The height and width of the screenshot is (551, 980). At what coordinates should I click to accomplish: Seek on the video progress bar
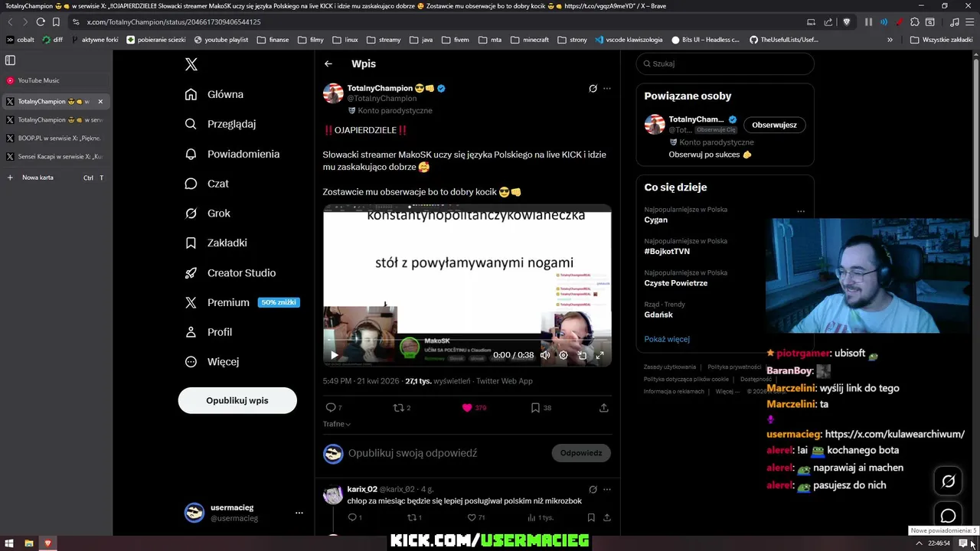click(467, 339)
